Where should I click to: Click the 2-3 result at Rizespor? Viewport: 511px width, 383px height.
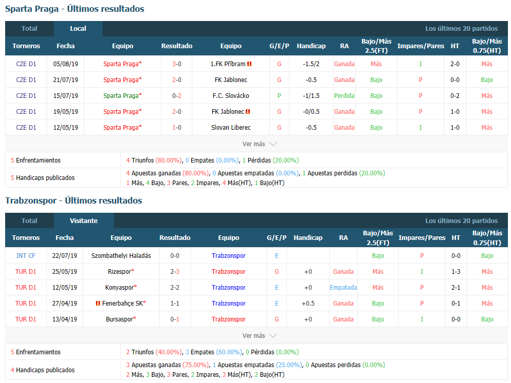point(174,272)
